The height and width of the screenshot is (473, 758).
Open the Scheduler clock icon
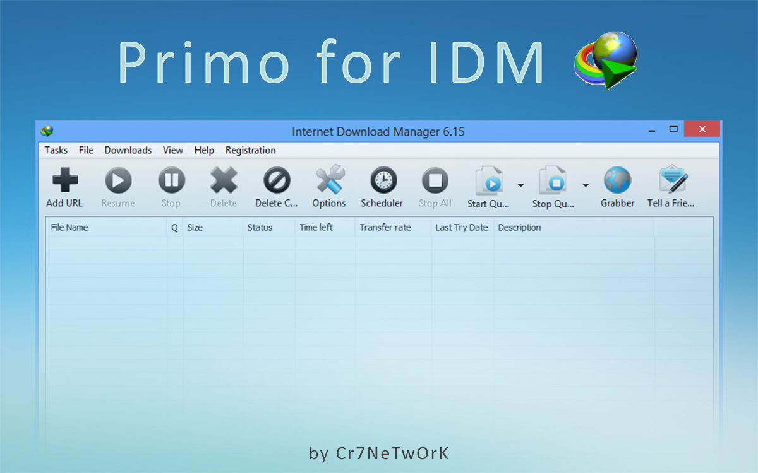(x=383, y=180)
